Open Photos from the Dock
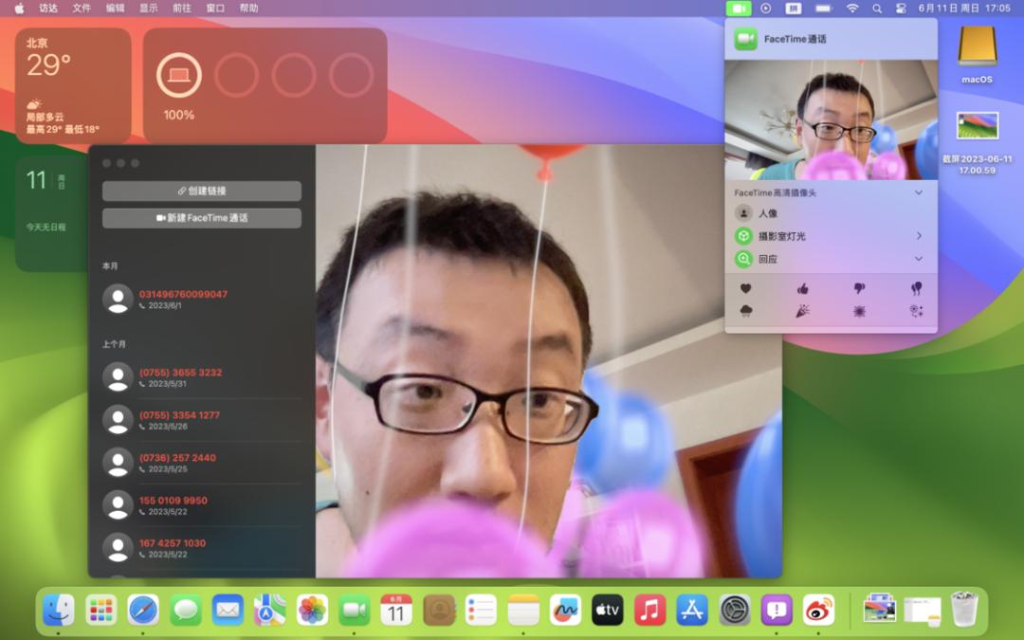Image resolution: width=1024 pixels, height=640 pixels. coord(312,611)
